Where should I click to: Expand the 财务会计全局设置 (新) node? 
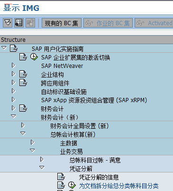coord(23,125)
